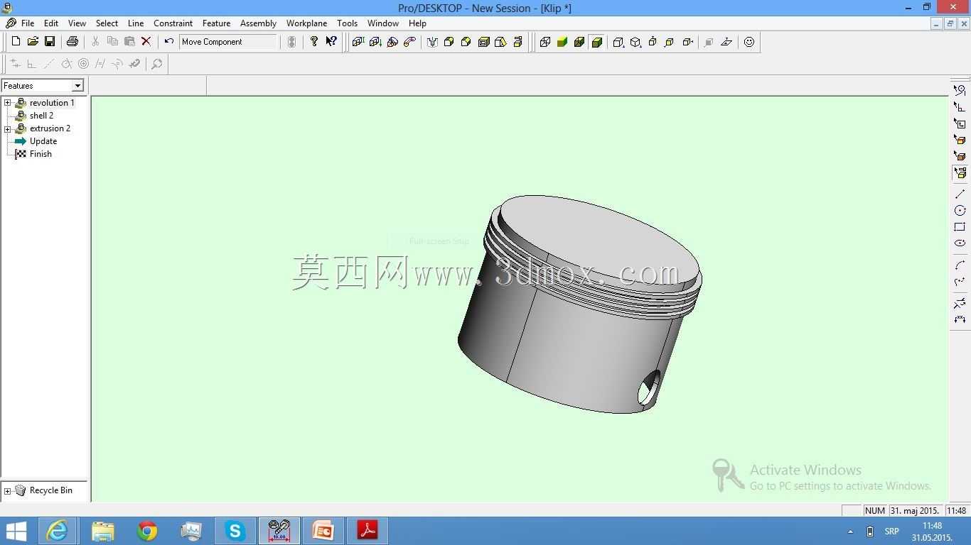
Task: Activate the Select Workplanes tool
Action: click(960, 123)
